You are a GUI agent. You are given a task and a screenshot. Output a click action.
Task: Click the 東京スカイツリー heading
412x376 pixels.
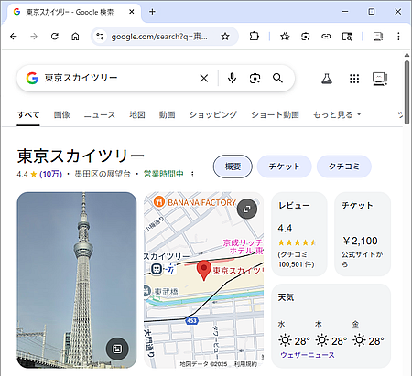[x=81, y=156]
